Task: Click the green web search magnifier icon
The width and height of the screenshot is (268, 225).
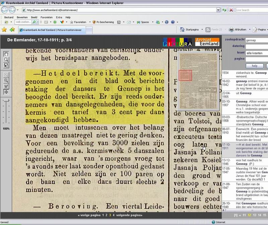Action: coord(35,22)
